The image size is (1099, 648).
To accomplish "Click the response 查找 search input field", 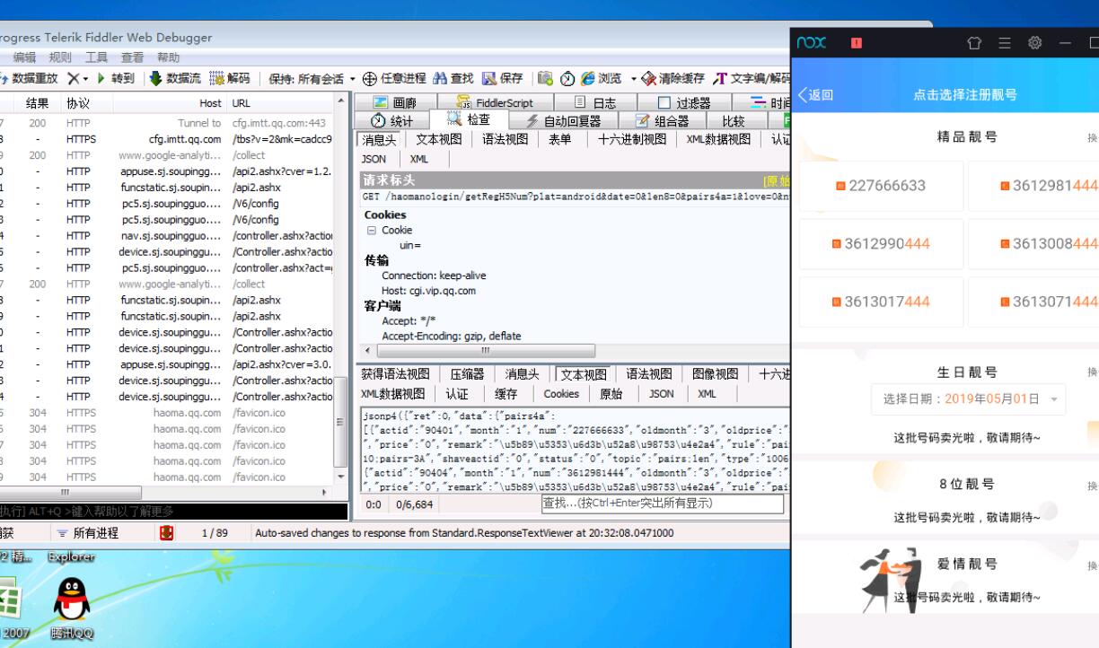I will point(661,504).
